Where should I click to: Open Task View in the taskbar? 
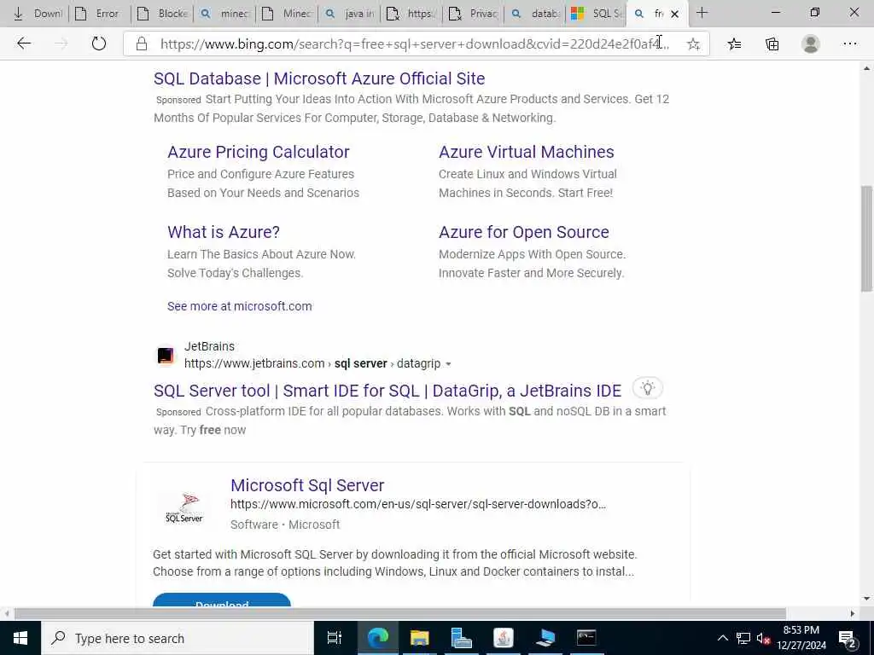tap(334, 638)
